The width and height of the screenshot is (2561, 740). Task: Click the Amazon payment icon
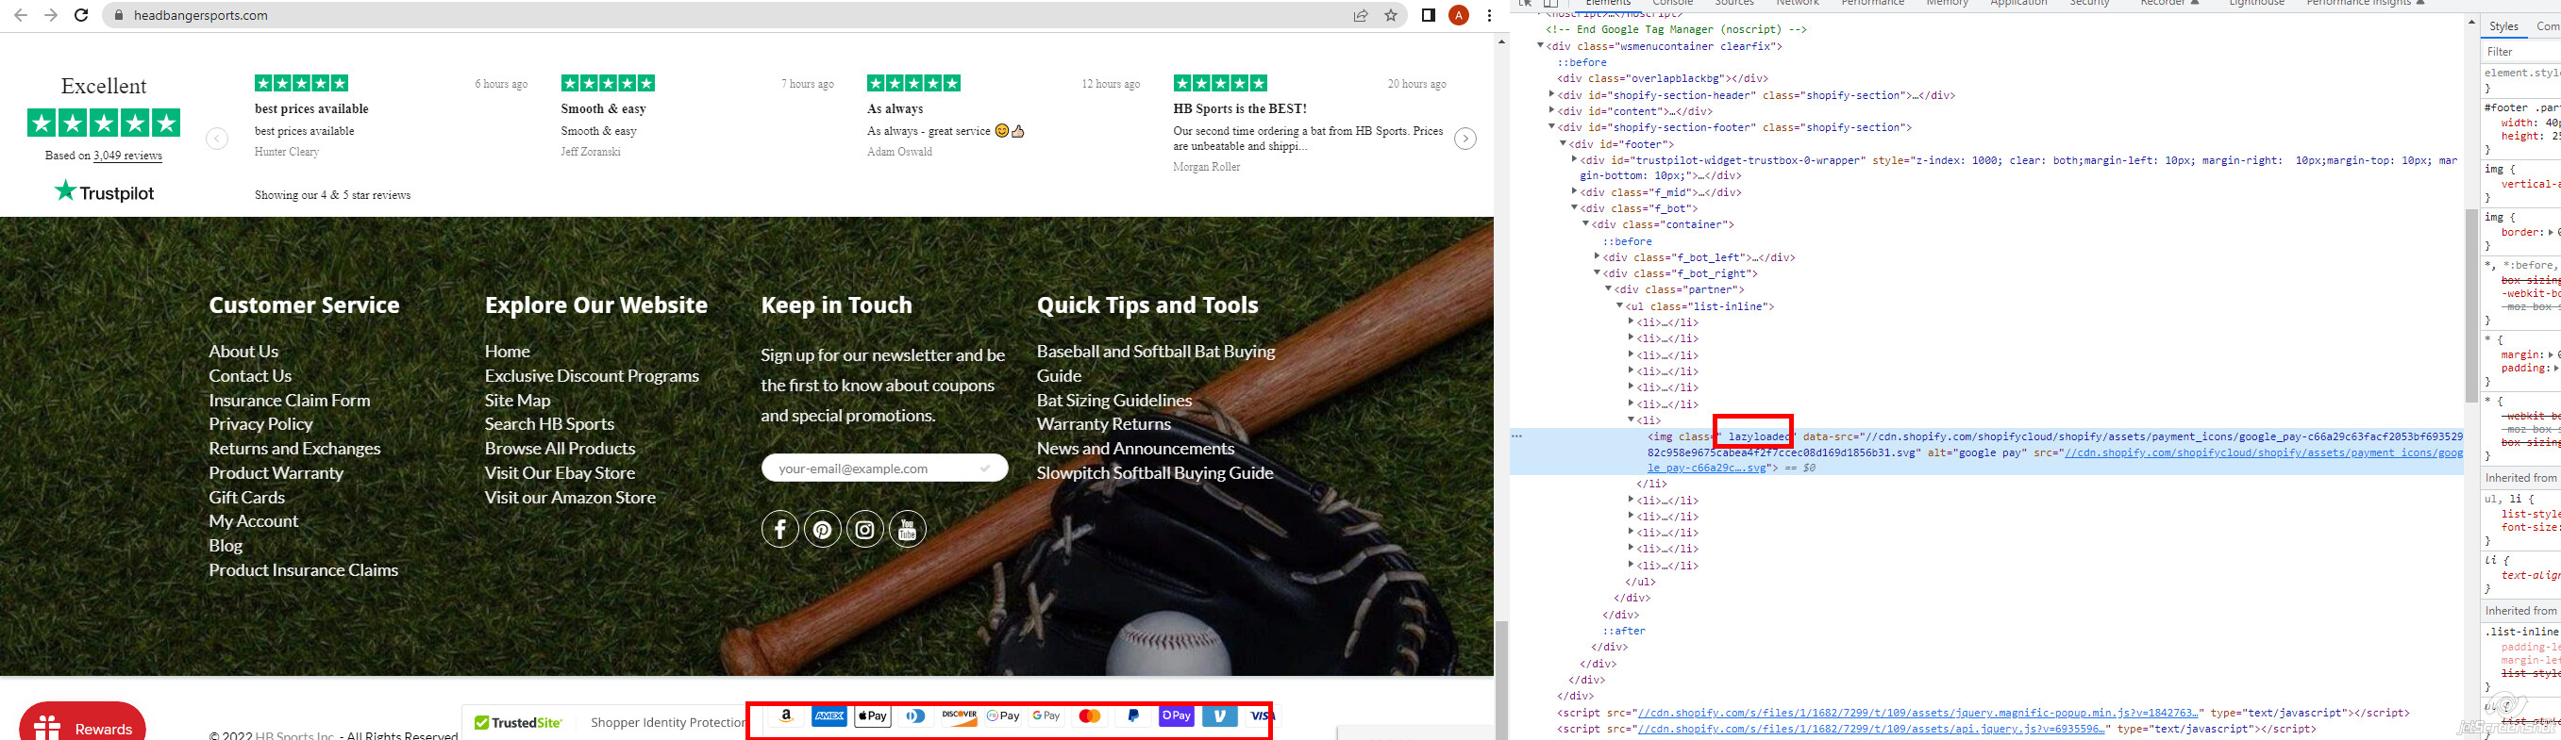point(785,716)
